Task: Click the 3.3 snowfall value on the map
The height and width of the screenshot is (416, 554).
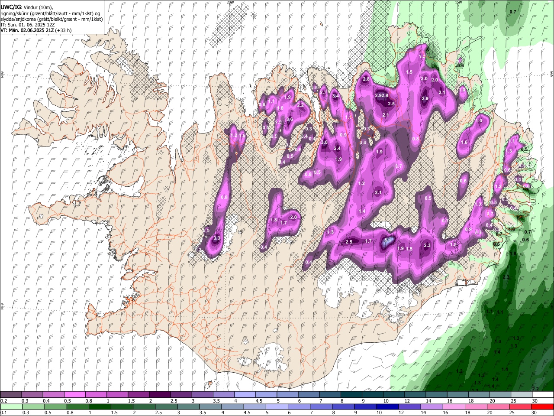Action: [217, 238]
